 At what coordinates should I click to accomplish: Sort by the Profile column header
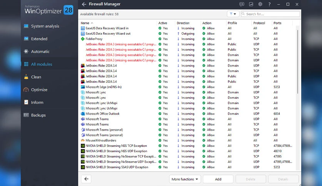pyautogui.click(x=232, y=23)
